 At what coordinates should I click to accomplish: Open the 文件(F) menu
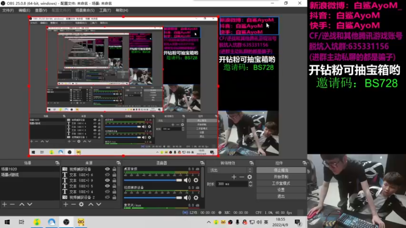[x=8, y=10]
